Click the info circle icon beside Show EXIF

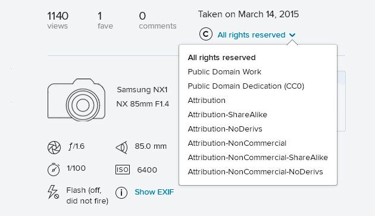point(121,193)
